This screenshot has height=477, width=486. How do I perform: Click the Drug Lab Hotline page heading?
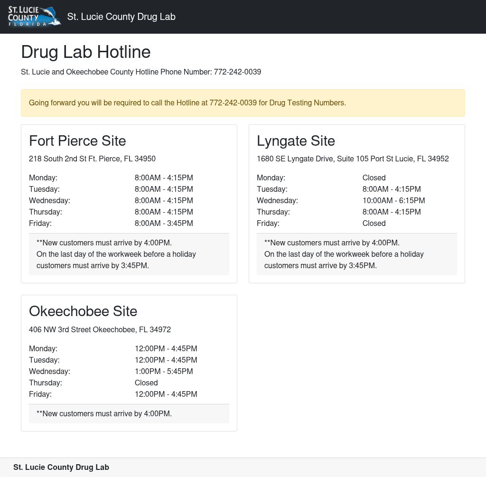[86, 52]
